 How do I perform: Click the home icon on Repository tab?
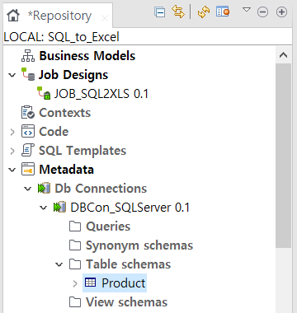(x=13, y=16)
